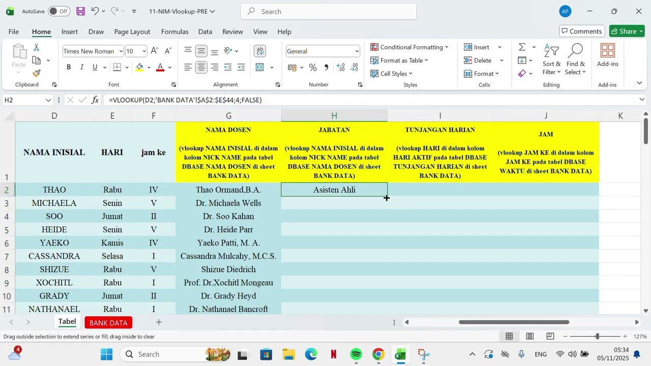Click Decrease Decimal icon
This screenshot has width=651, height=366.
pos(354,67)
